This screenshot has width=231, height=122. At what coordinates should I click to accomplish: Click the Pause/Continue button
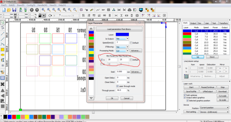[x=208, y=87]
